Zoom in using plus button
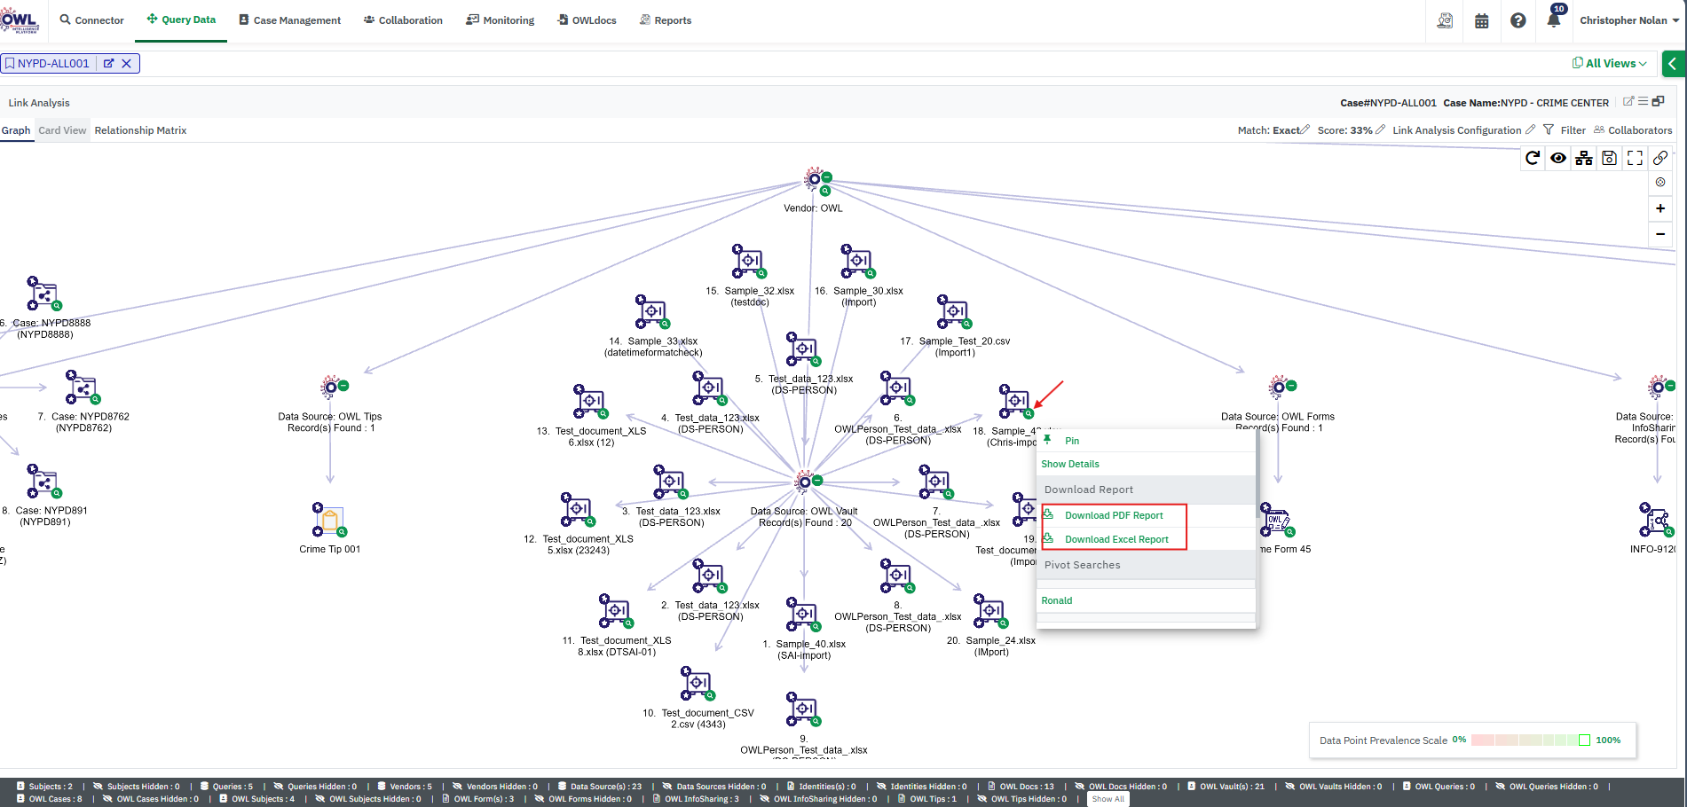Screen dimensions: 1687x807 [x=1660, y=208]
